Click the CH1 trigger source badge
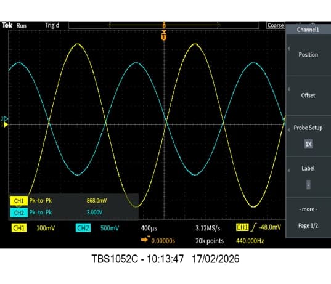The height and width of the screenshot is (284, 331). click(242, 227)
